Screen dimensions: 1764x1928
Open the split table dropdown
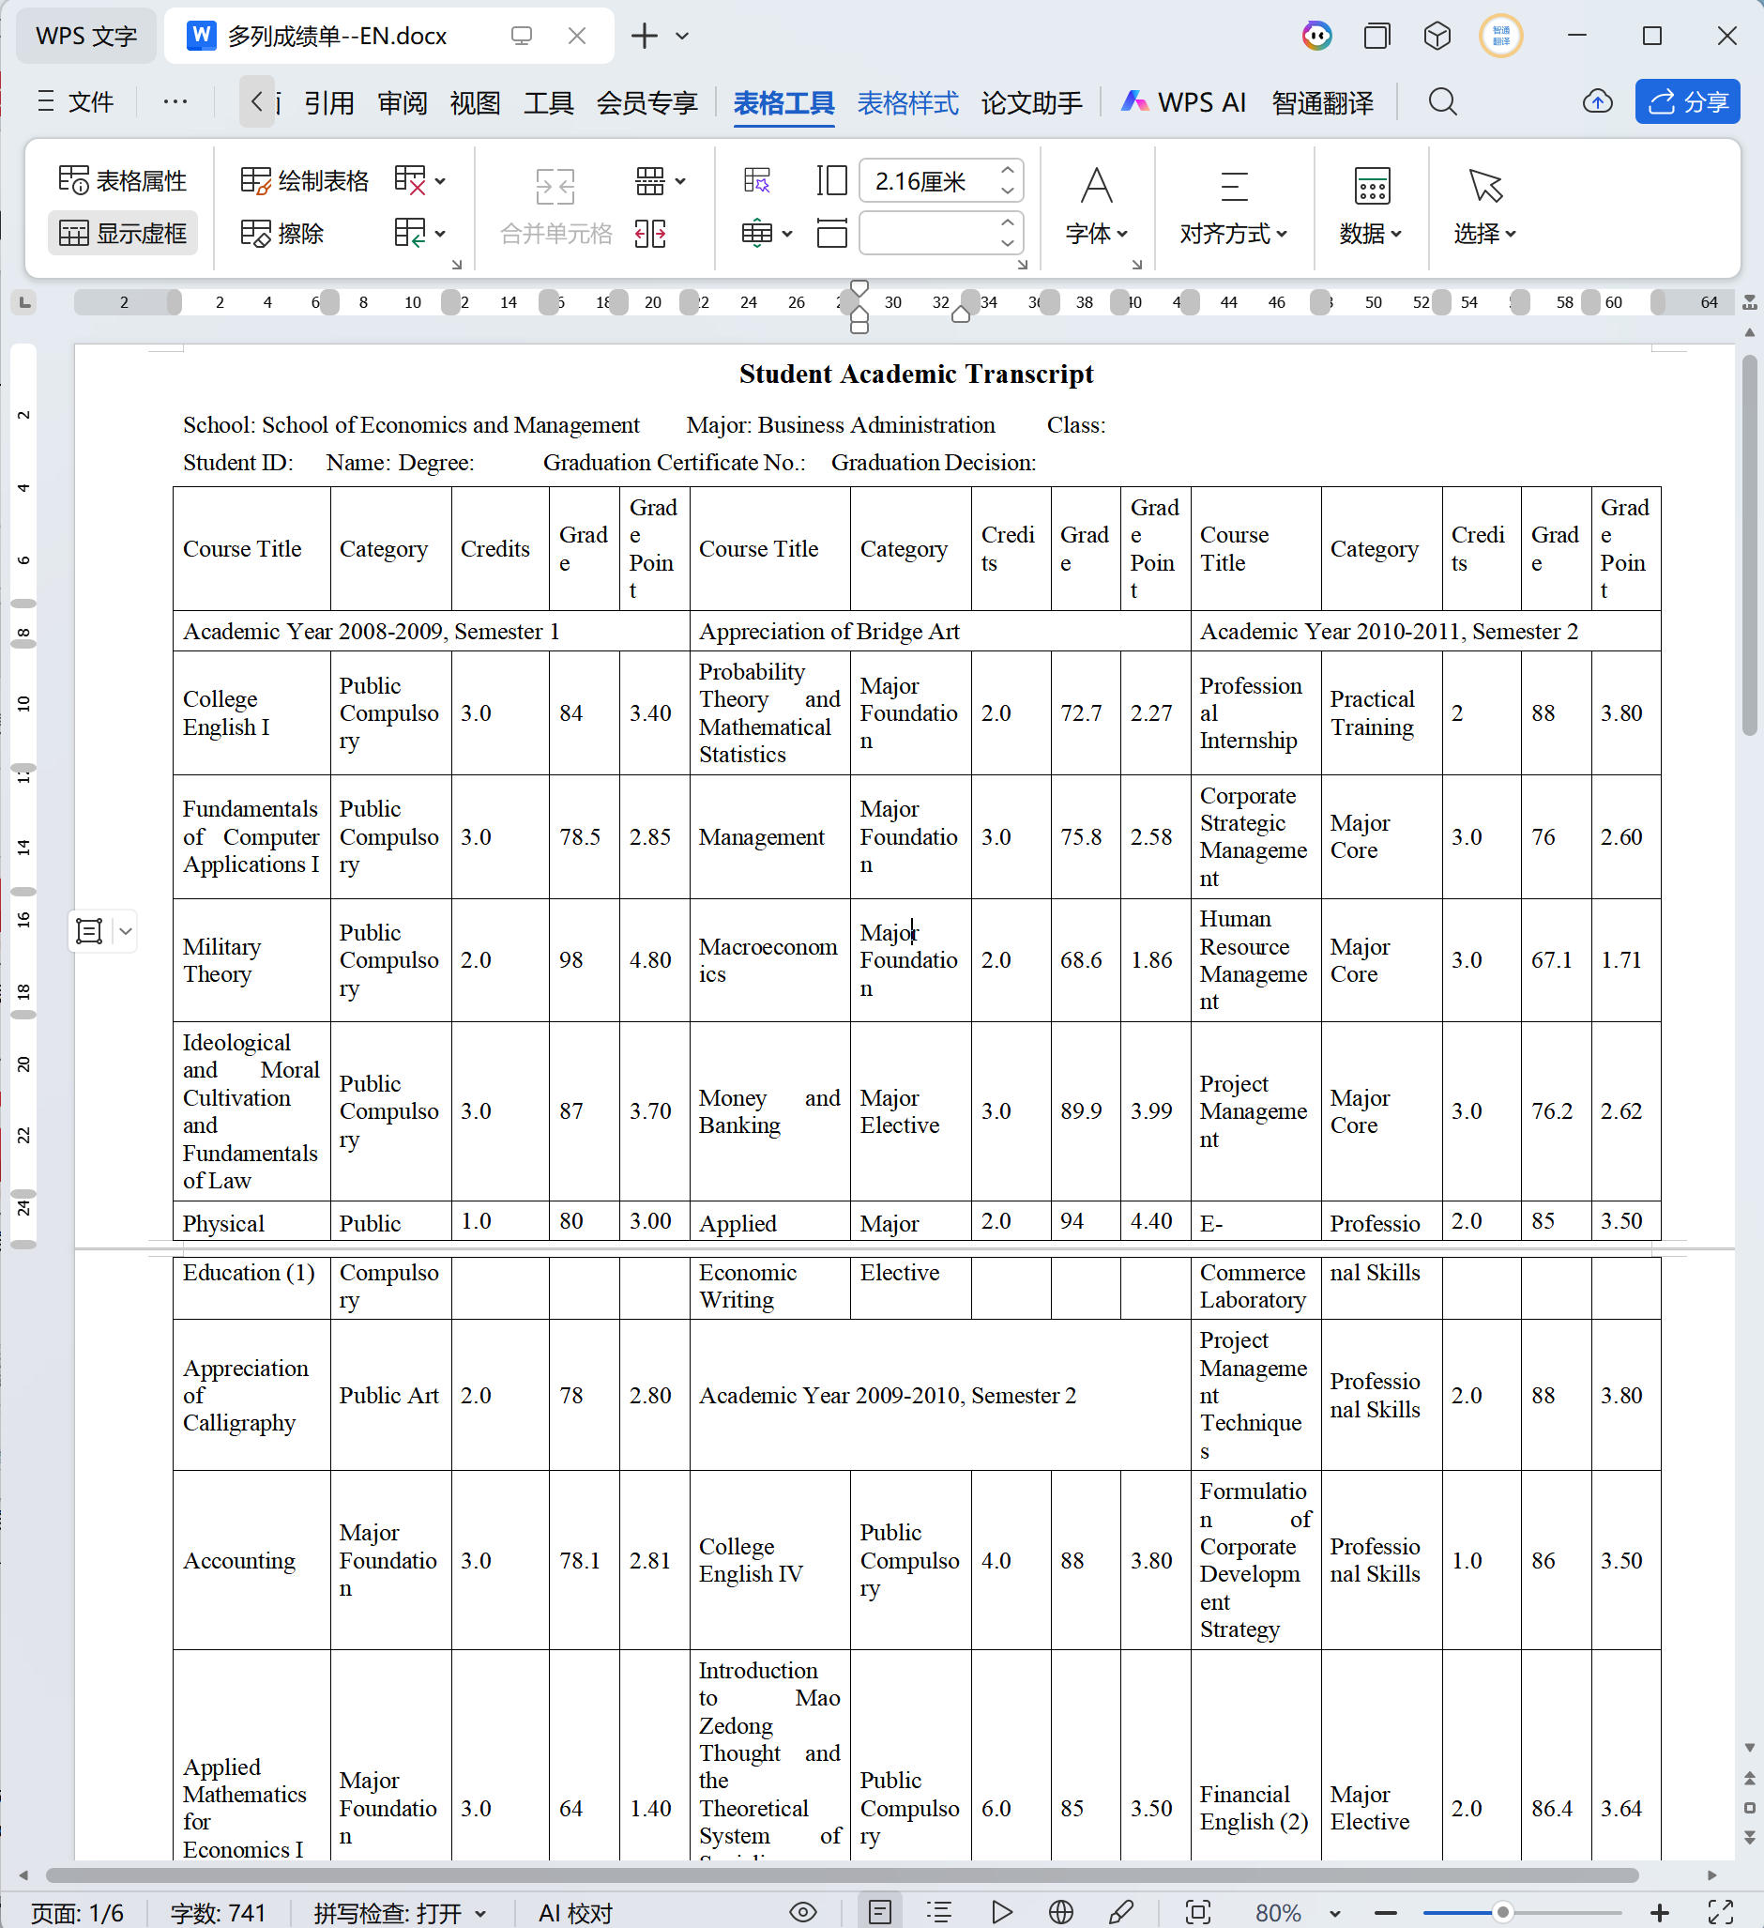(x=660, y=181)
